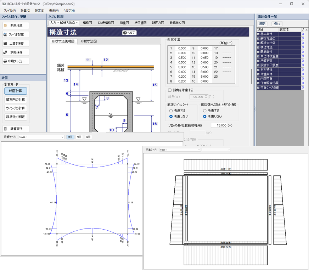The height and width of the screenshot is (270, 309).
Task: Open the 計算(C) menu
Action: pyautogui.click(x=26, y=11)
